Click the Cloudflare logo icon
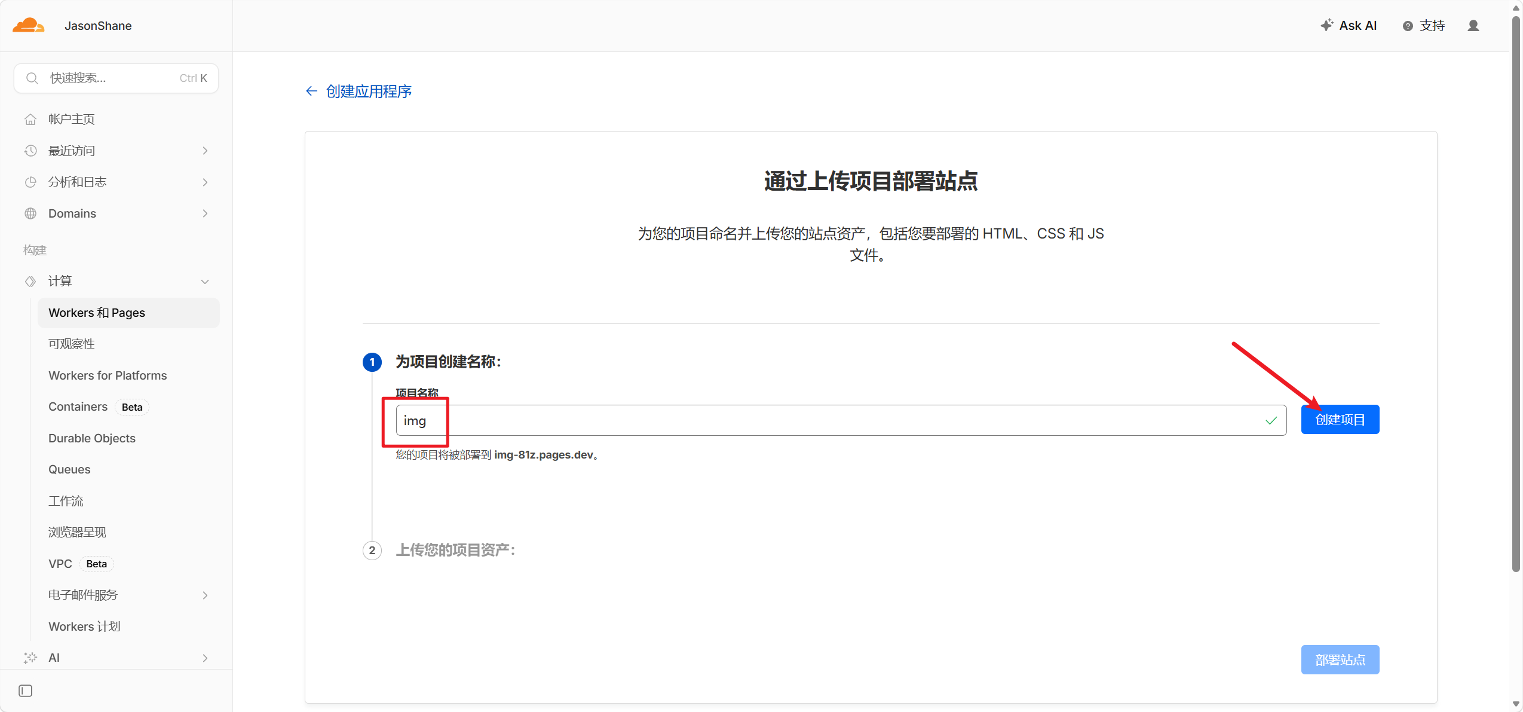This screenshot has width=1523, height=712. [x=28, y=26]
